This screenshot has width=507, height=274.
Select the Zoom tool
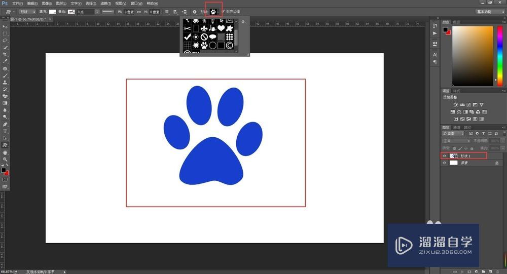[5, 160]
